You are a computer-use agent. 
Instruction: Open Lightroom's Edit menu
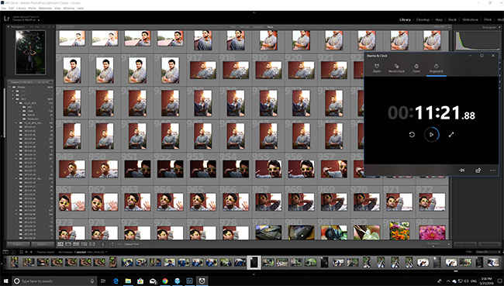coord(12,8)
